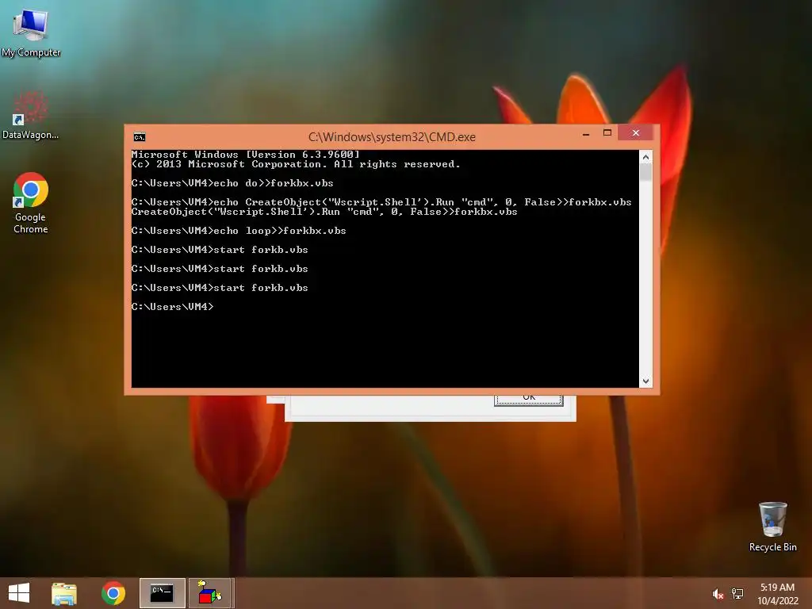Click the "Microsoft Windows [Version 6.3.9600]" line
This screenshot has height=609, width=812.
click(246, 155)
